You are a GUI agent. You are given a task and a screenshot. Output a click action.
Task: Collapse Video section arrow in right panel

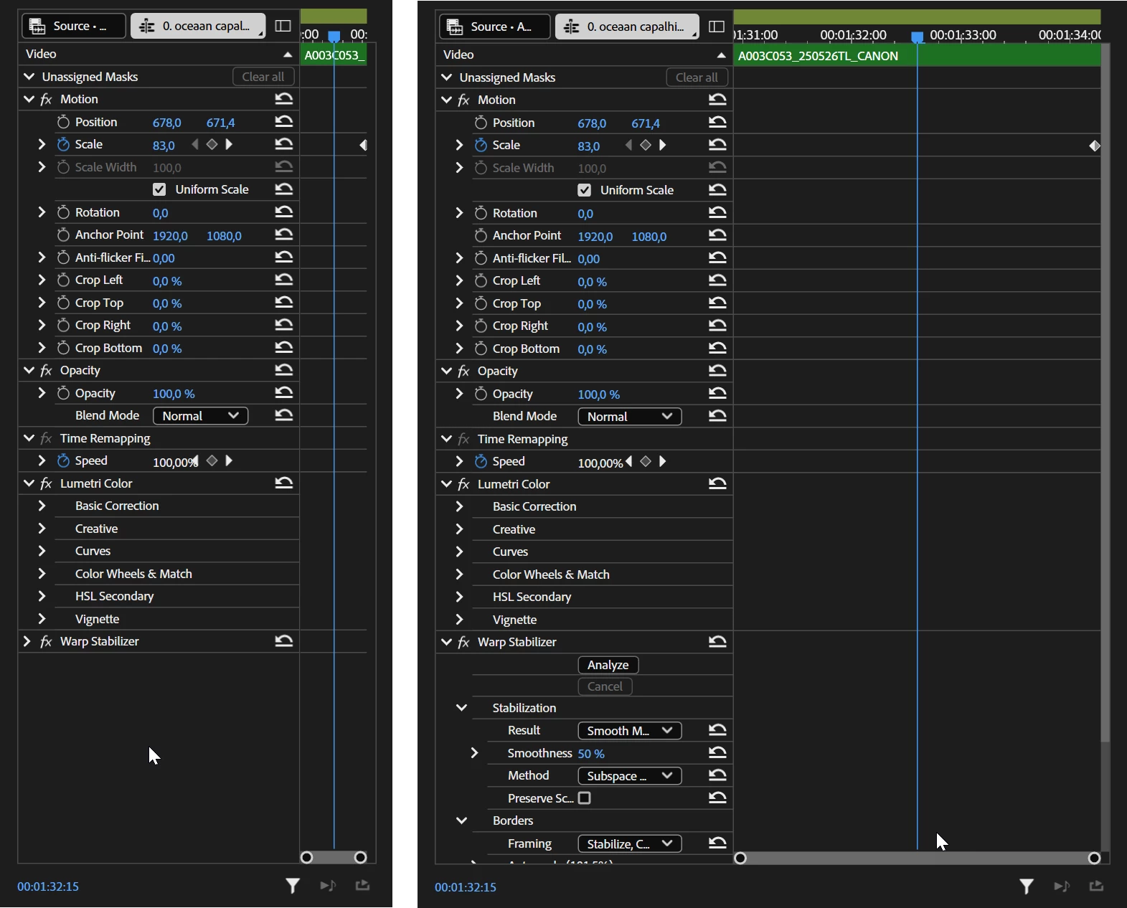[721, 55]
